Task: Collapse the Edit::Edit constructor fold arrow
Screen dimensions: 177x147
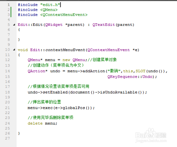Action: point(14,25)
